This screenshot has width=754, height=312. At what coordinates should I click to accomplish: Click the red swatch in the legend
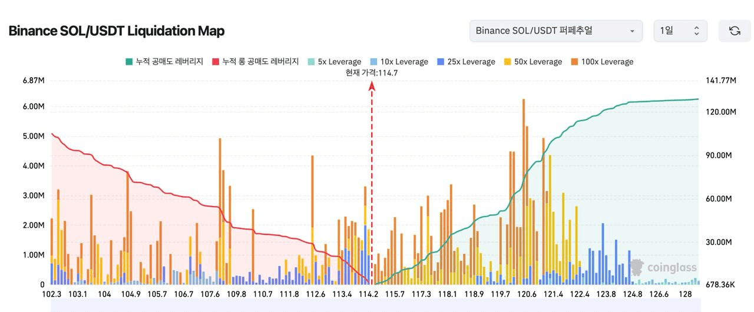(x=216, y=62)
